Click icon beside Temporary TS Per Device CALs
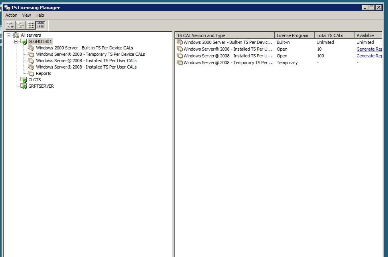The image size is (388, 257). click(x=31, y=55)
